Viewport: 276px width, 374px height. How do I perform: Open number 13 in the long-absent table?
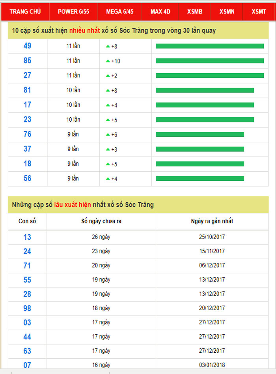pos(27,237)
